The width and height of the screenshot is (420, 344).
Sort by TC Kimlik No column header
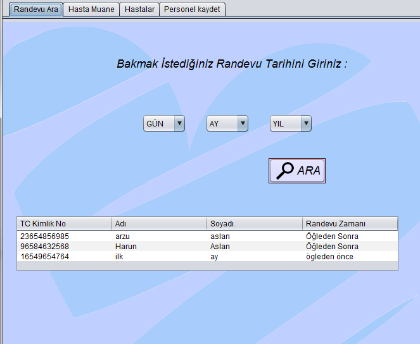tap(64, 224)
